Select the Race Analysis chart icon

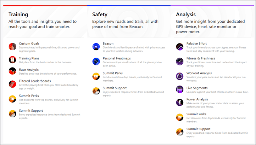click(x=12, y=71)
